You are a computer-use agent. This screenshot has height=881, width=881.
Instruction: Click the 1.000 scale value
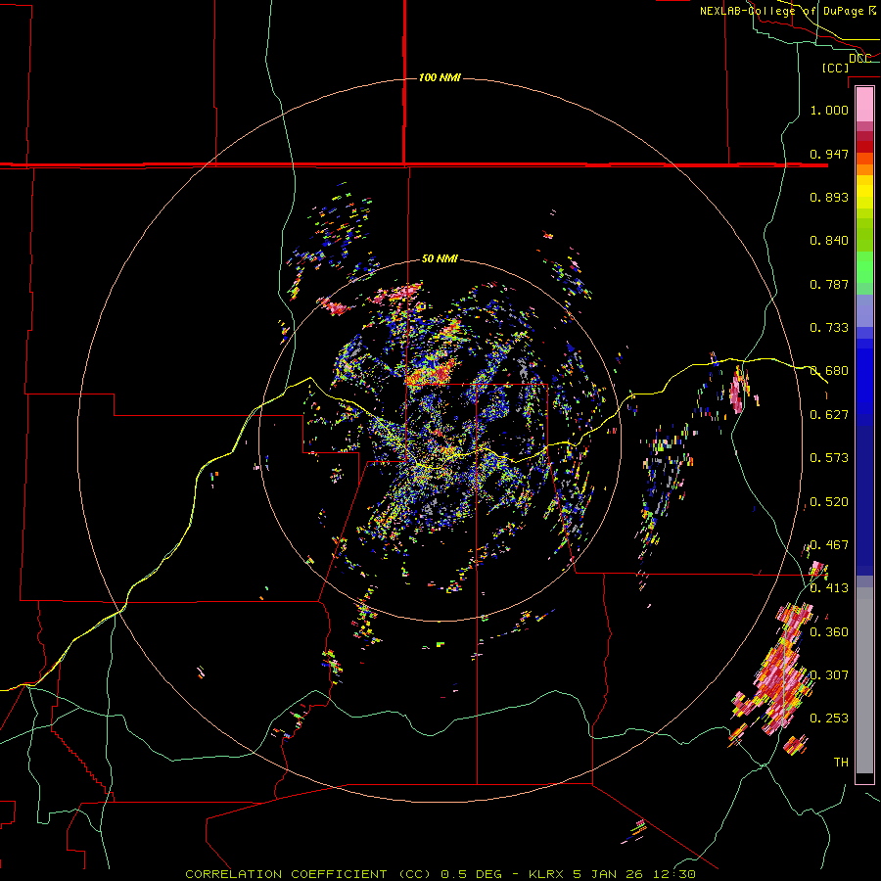pyautogui.click(x=829, y=110)
